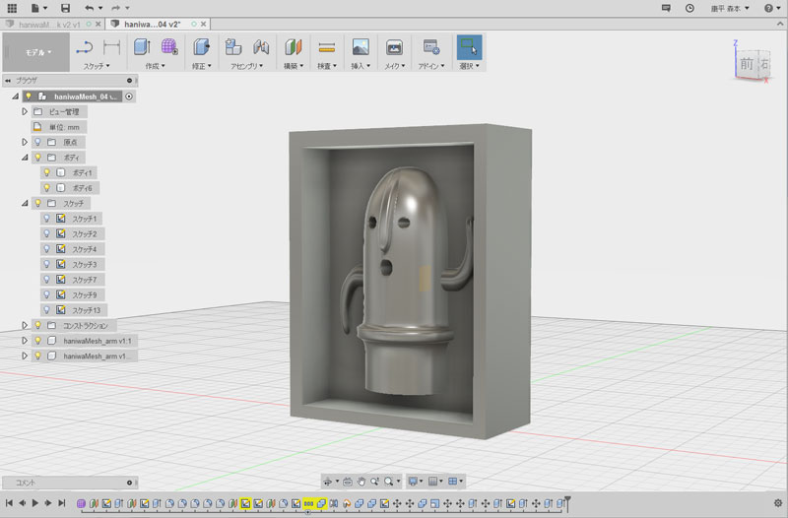Open the アセンブリ menu
Viewport: 788px width, 518px height.
click(x=247, y=66)
